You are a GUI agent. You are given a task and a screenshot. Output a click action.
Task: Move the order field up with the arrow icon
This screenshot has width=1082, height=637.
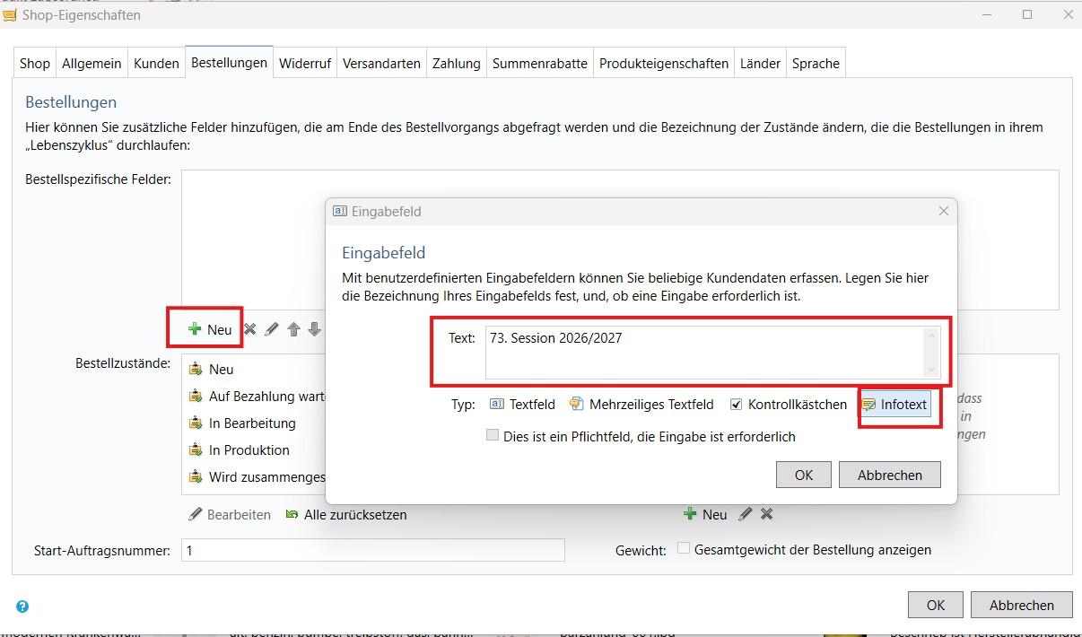click(x=293, y=329)
